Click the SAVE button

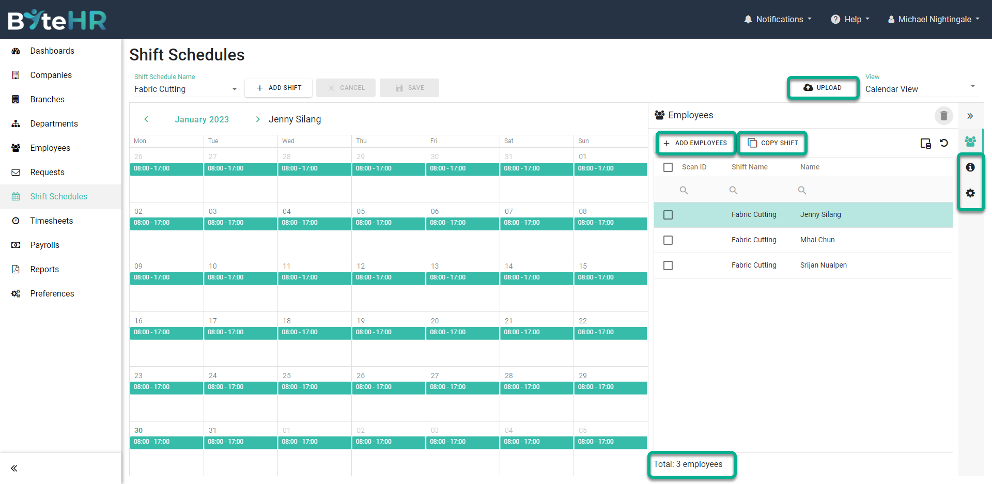point(409,88)
